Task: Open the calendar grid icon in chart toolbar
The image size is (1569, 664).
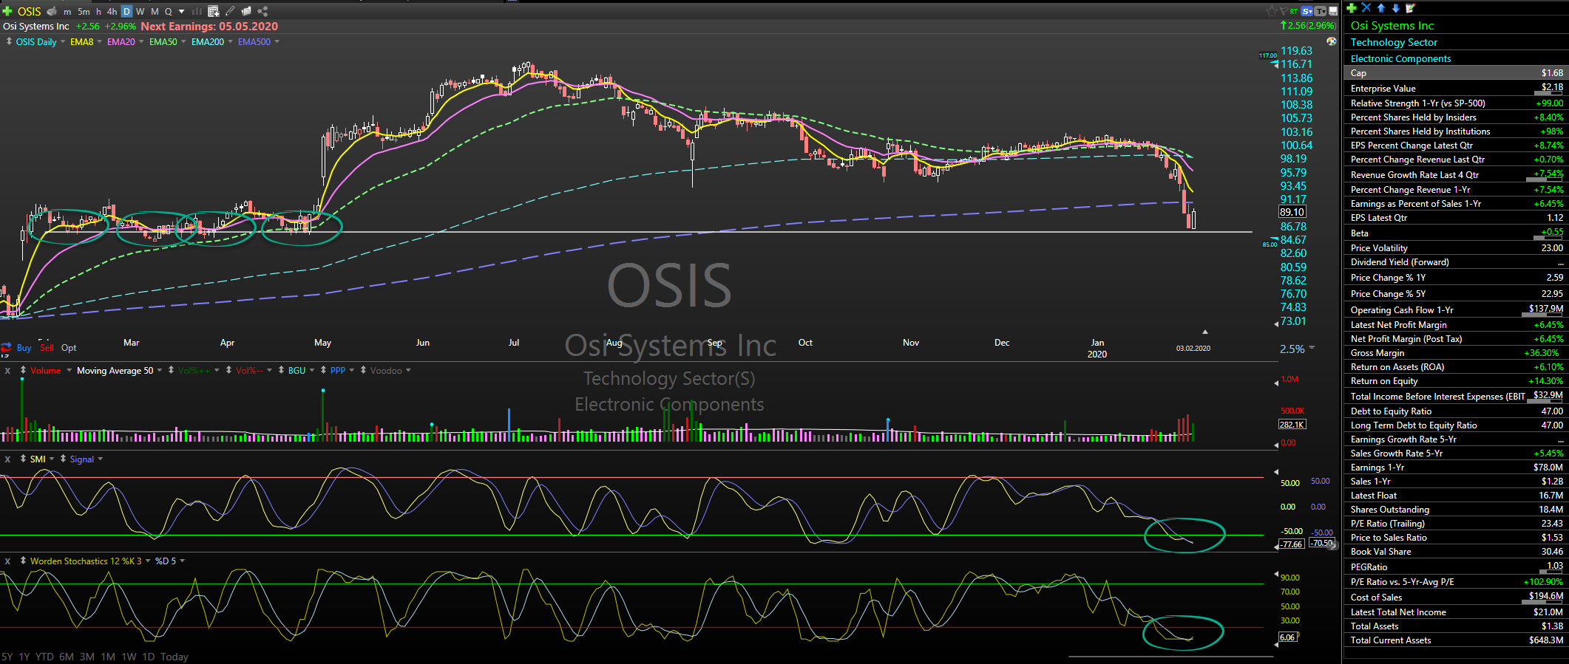Action: pyautogui.click(x=213, y=11)
